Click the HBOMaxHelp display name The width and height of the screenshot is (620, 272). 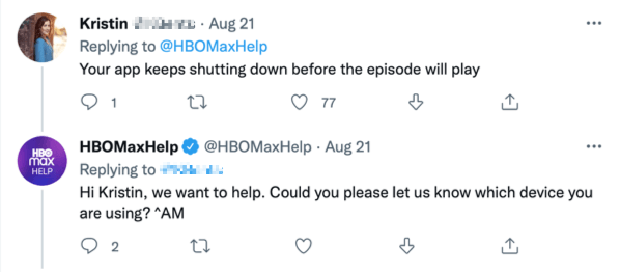(x=129, y=147)
